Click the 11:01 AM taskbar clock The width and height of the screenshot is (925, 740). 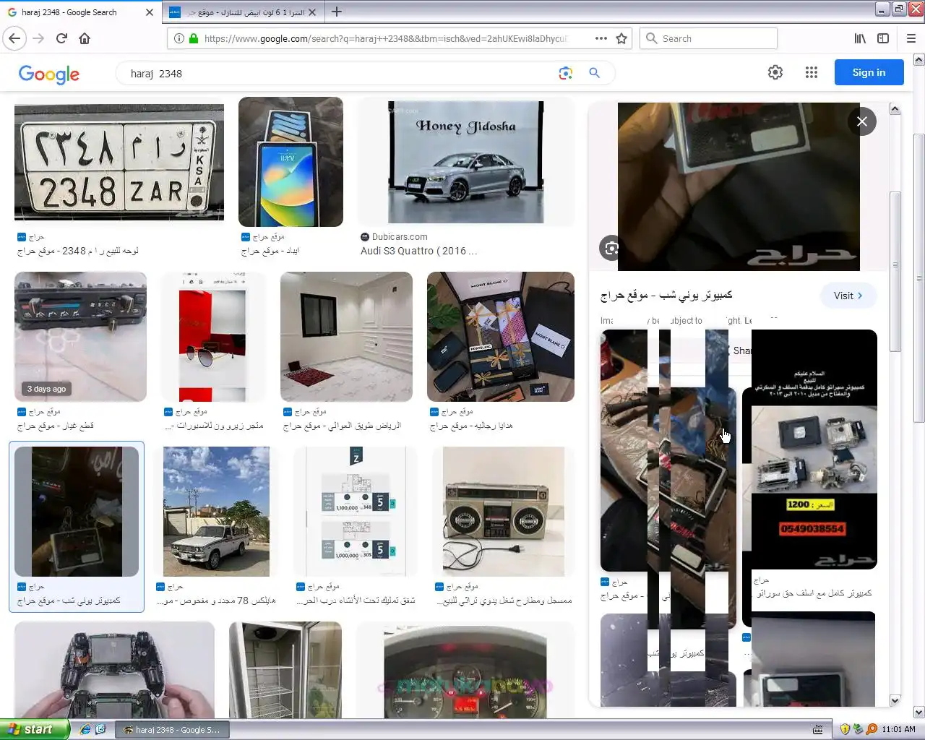[898, 729]
